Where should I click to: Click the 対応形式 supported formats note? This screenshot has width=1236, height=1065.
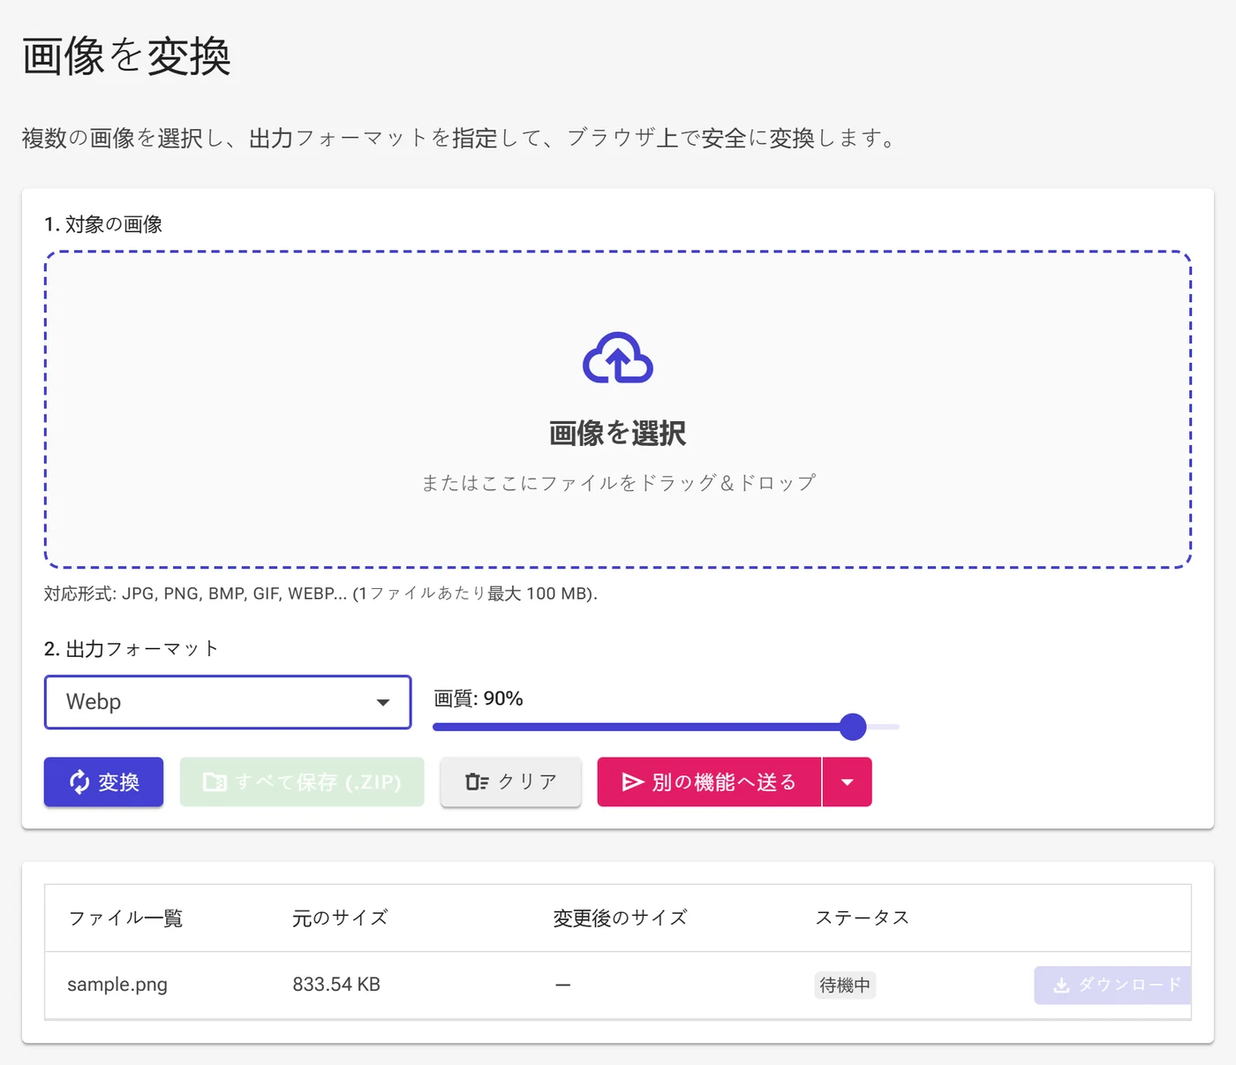pos(320,593)
